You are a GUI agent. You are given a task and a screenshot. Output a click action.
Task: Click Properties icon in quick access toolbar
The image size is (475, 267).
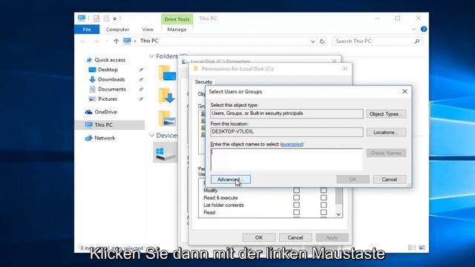click(96, 19)
